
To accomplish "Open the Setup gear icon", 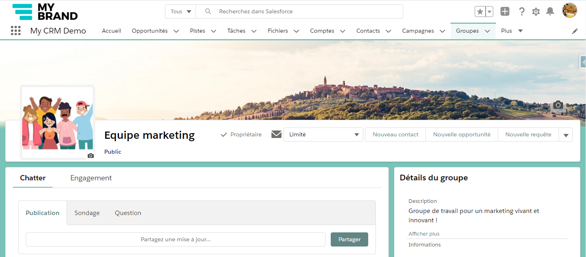I will click(x=536, y=12).
